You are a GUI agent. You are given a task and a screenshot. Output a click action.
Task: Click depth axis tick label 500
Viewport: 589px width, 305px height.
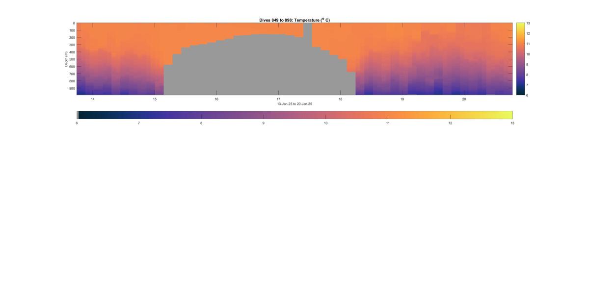tap(72, 59)
